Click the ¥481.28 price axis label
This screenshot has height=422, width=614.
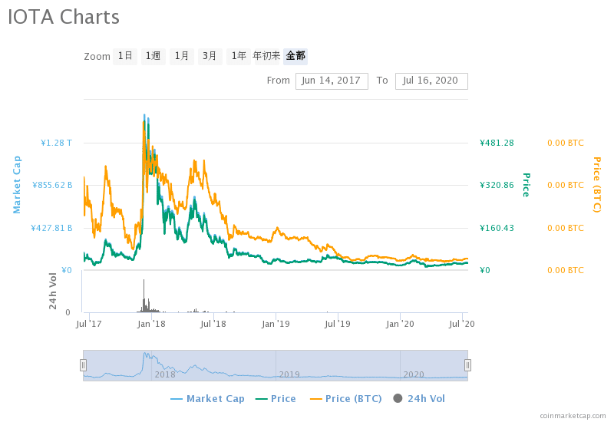coord(497,143)
